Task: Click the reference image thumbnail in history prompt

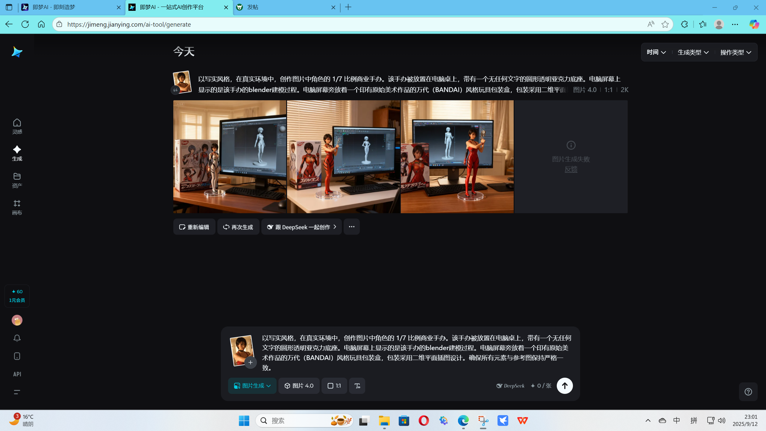Action: pos(182,82)
